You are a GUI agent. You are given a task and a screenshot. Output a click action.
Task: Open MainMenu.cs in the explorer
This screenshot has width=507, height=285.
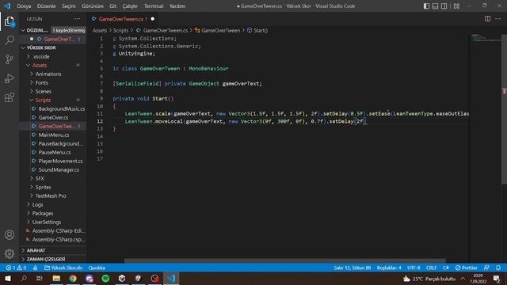click(x=53, y=135)
